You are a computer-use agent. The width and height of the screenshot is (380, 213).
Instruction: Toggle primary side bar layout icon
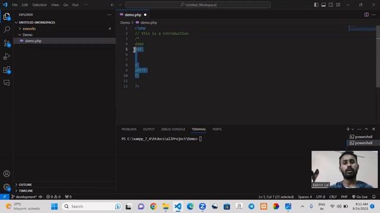point(316,5)
